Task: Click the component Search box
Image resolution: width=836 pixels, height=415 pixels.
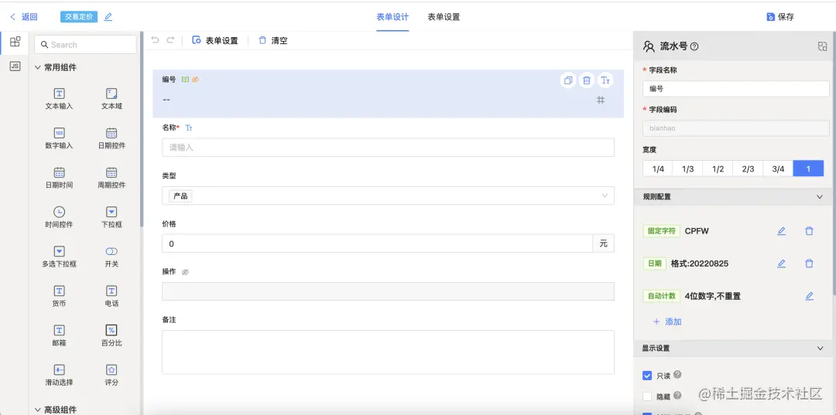Action: (85, 45)
